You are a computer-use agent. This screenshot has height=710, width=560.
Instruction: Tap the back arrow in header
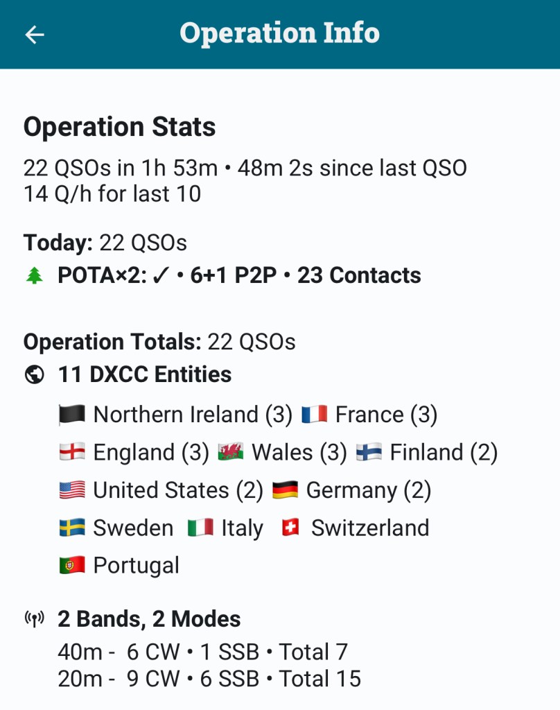tap(35, 35)
